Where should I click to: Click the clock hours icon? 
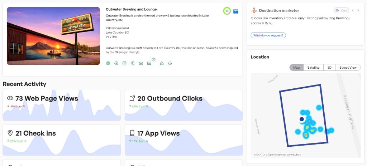[153, 59]
